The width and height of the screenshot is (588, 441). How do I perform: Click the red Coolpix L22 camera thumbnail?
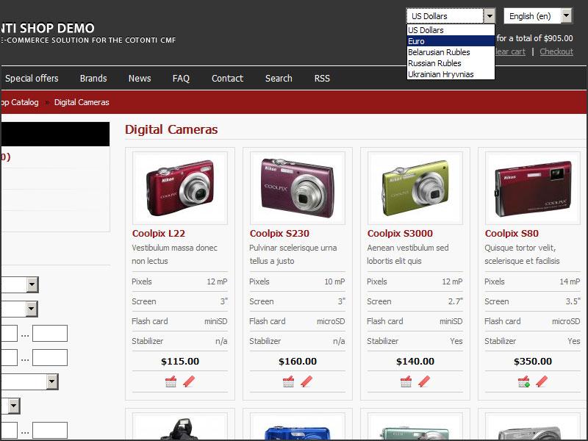[x=179, y=187]
